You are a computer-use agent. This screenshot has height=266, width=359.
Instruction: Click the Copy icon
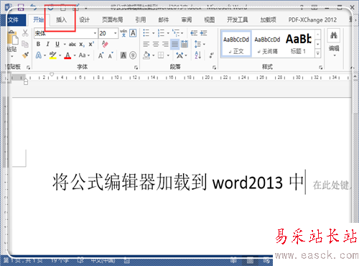tap(25, 44)
